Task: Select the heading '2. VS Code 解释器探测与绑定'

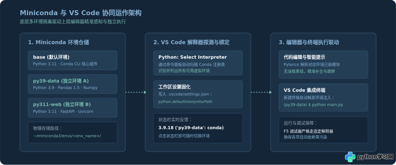Action: click(192, 42)
